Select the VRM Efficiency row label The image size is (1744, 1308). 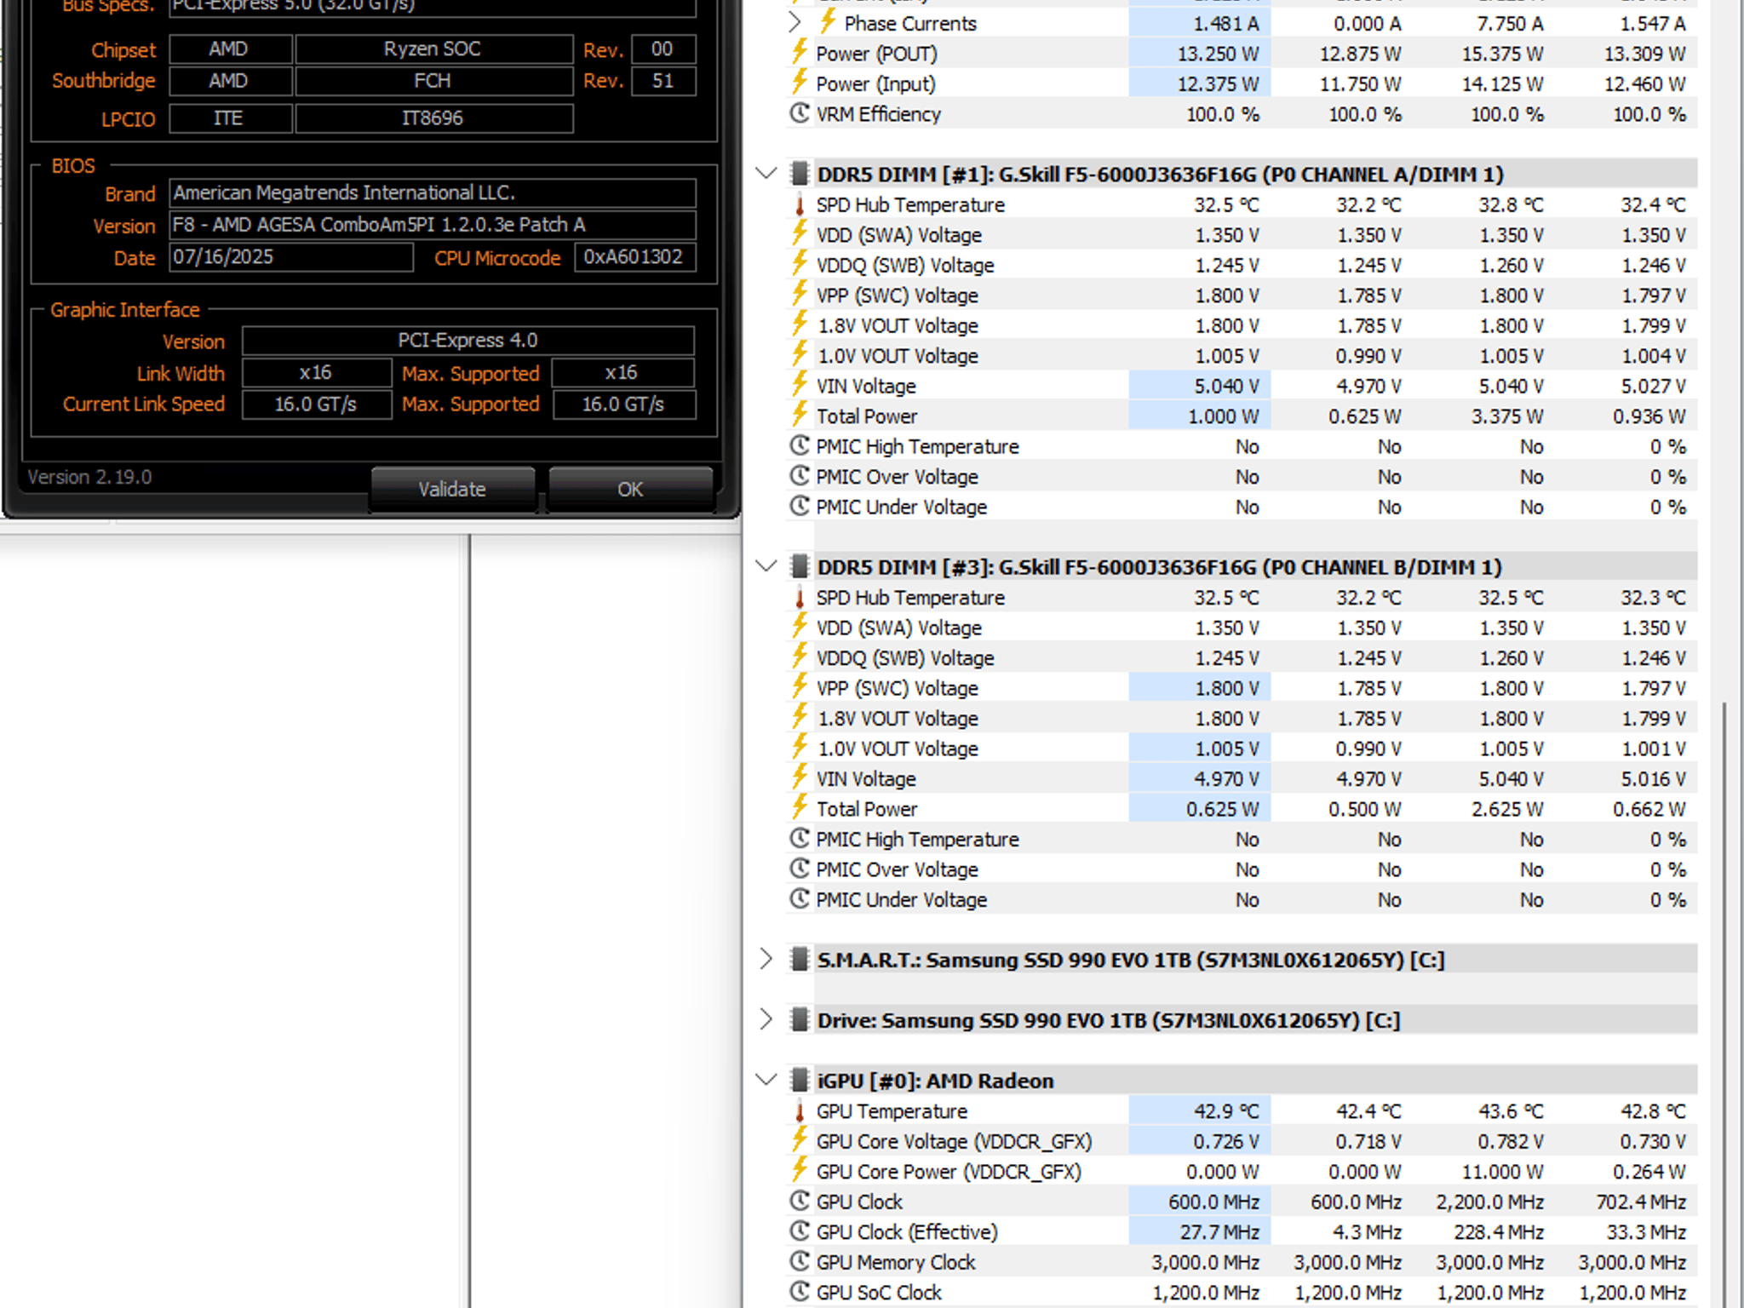879,114
